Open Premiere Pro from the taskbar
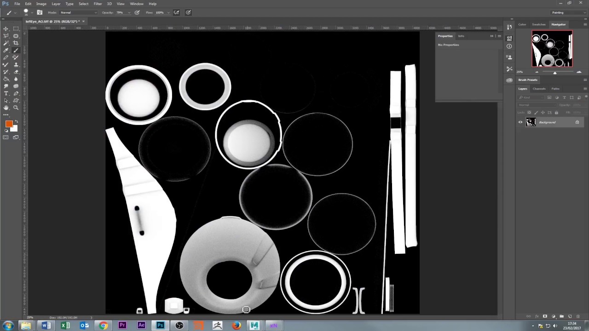Image resolution: width=589 pixels, height=331 pixels. [122, 325]
